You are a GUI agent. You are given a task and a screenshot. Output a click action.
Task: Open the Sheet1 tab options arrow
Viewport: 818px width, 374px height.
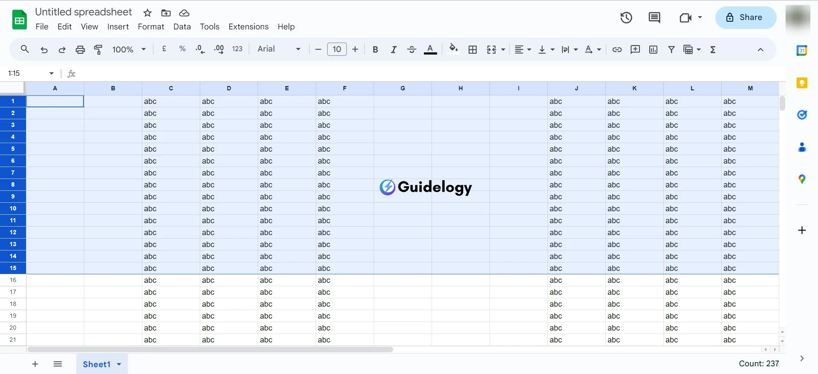pyautogui.click(x=119, y=364)
